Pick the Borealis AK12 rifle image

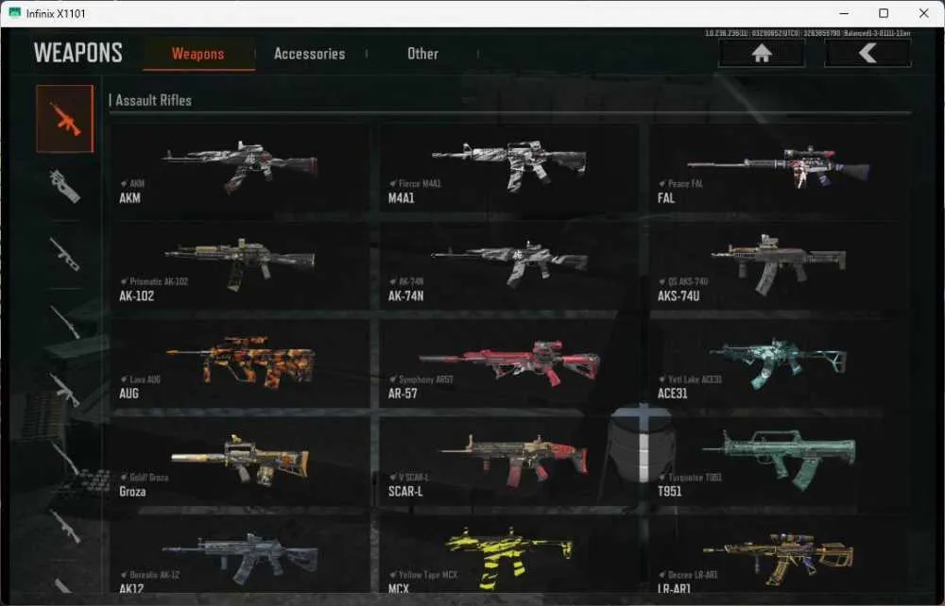click(x=240, y=558)
